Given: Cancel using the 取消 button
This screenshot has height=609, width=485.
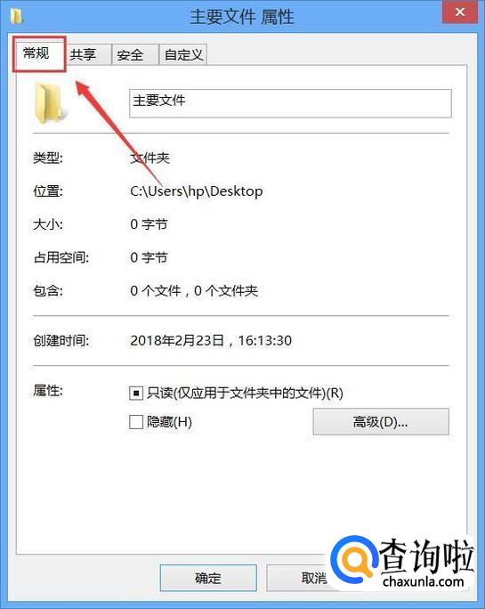Looking at the screenshot, I should coord(314,578).
